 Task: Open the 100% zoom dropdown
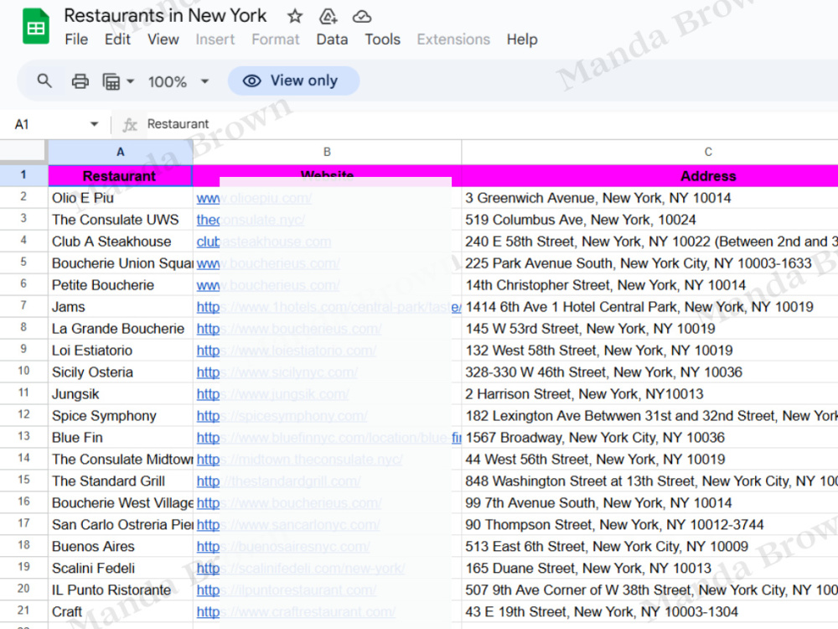(178, 82)
